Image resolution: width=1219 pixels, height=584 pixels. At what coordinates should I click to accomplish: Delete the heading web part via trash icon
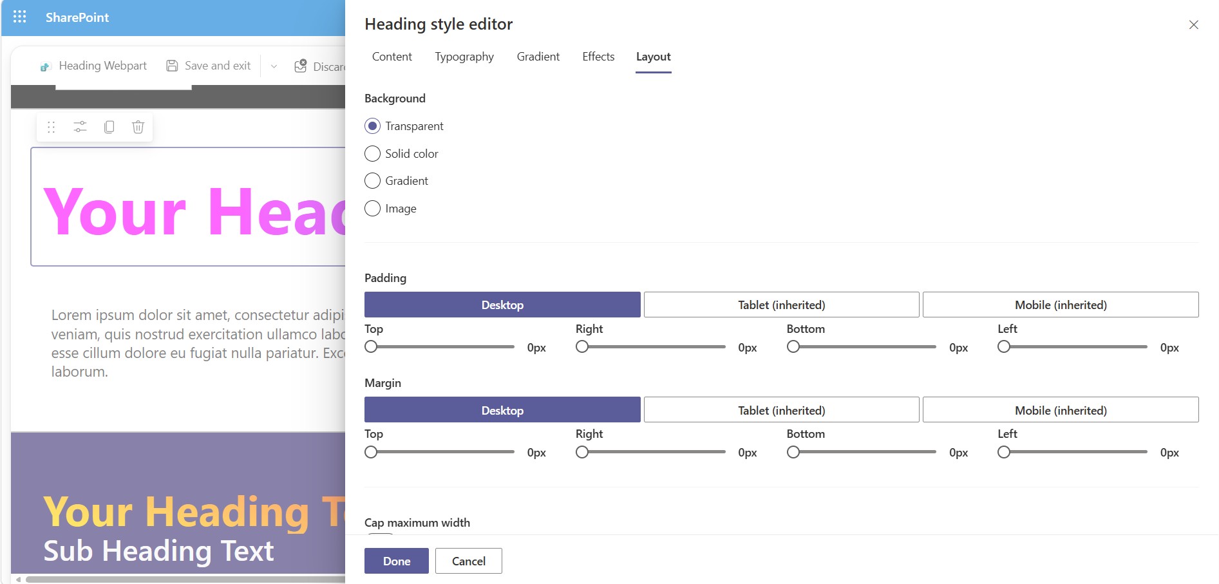click(x=138, y=127)
